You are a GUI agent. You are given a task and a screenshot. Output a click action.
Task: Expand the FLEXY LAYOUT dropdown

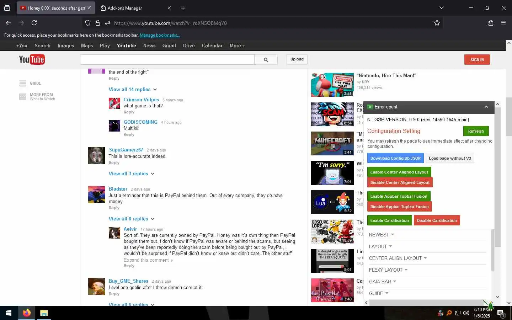pos(388,270)
